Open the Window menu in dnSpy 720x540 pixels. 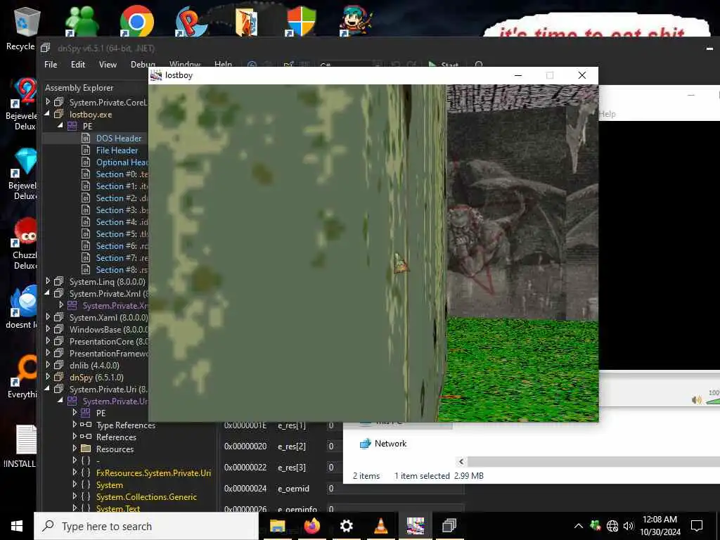[x=185, y=65]
